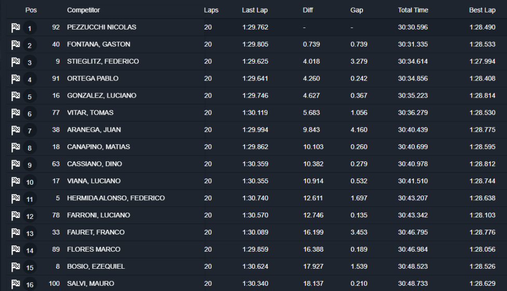Click the Gap column header
This screenshot has width=507, height=291.
point(357,10)
